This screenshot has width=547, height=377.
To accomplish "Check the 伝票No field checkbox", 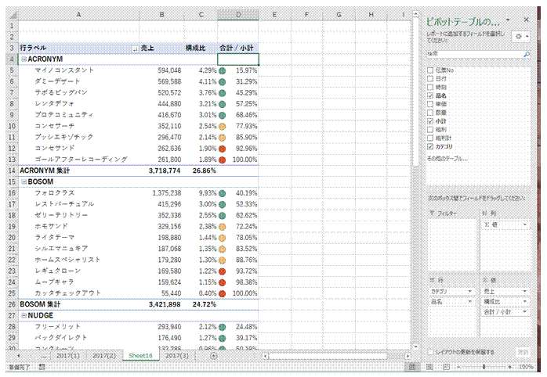I will coord(430,70).
